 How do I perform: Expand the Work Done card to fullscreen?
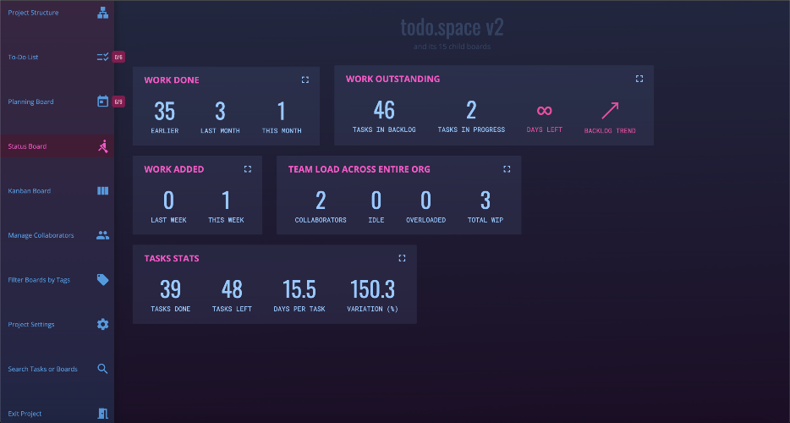tap(305, 80)
